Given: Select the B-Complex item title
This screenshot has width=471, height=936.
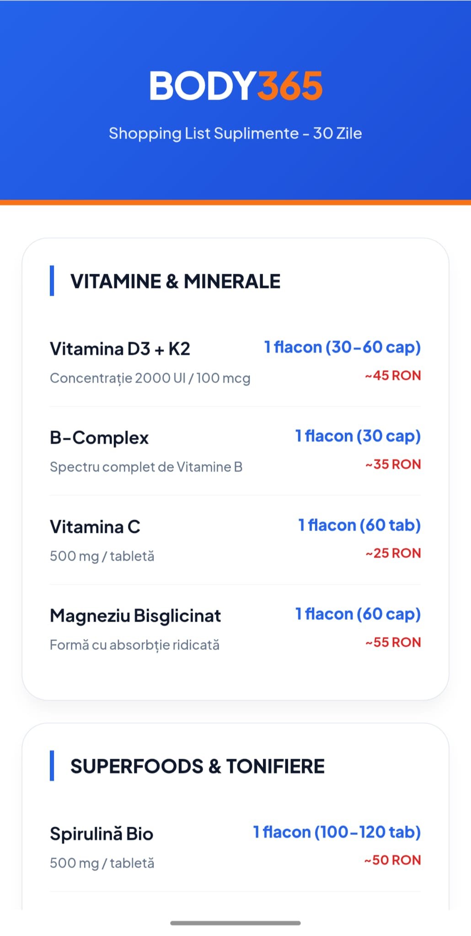Looking at the screenshot, I should [x=99, y=438].
